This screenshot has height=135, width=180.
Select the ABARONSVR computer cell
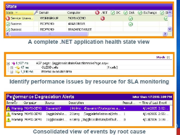coord(76,24)
